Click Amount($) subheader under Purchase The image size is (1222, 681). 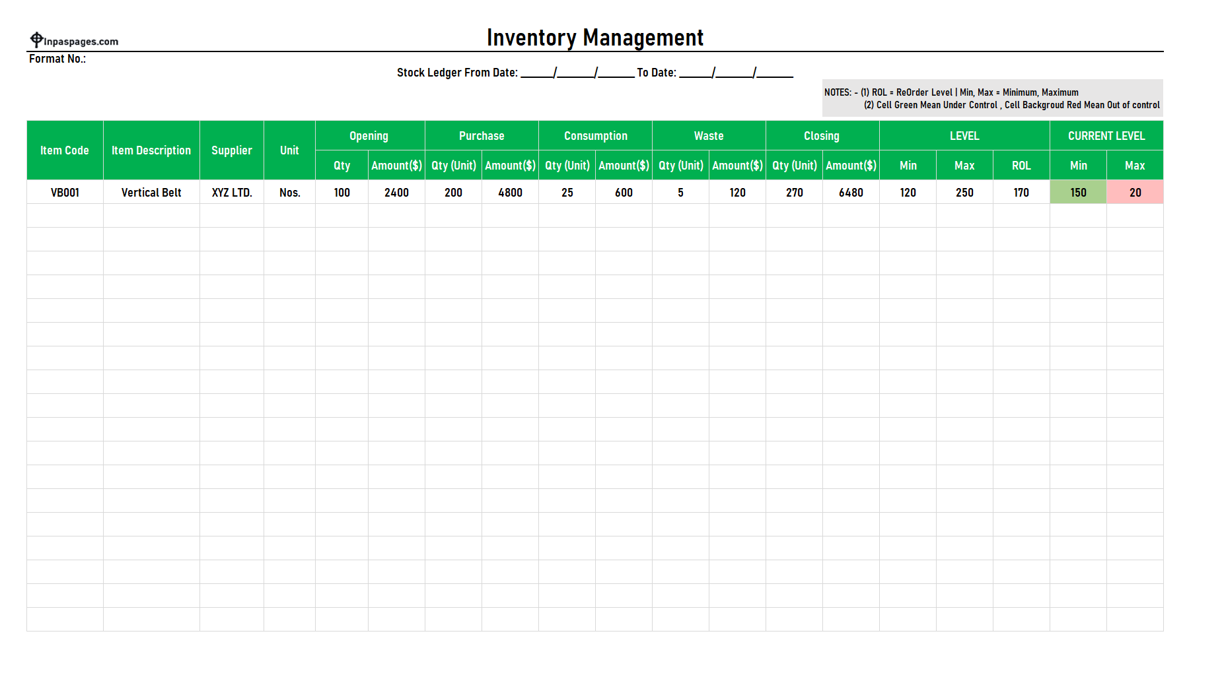[x=510, y=165]
